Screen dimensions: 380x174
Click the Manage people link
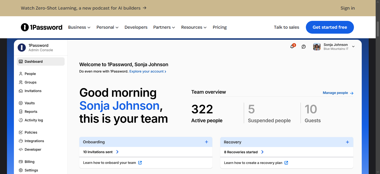[335, 93]
